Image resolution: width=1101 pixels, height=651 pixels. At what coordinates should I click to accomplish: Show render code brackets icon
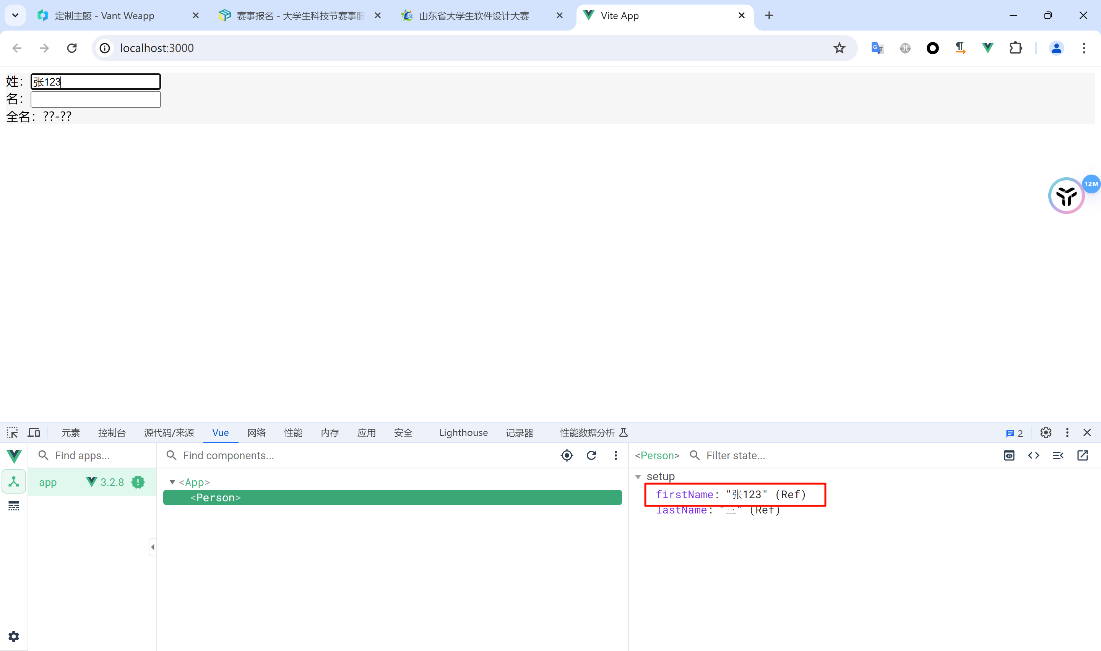(1033, 455)
